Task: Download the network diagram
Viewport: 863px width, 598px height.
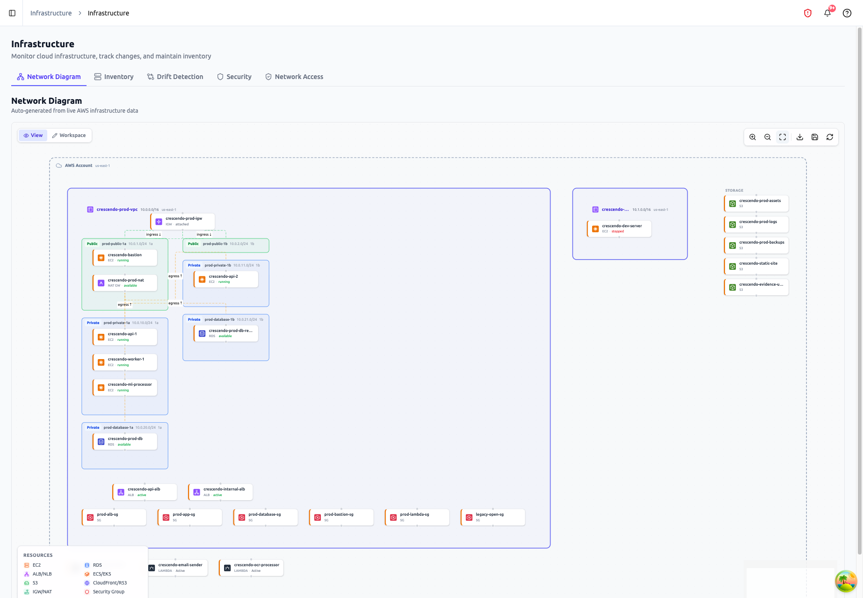Action: point(800,137)
